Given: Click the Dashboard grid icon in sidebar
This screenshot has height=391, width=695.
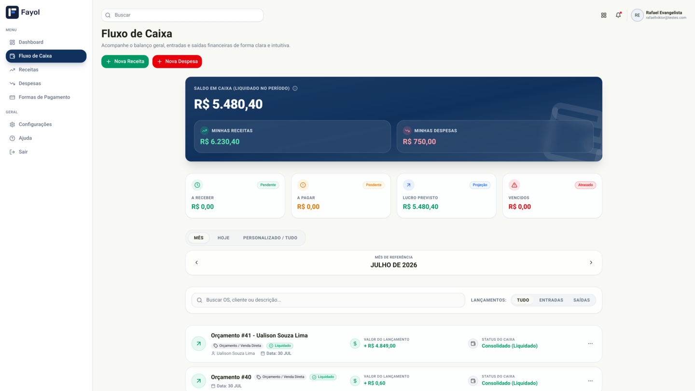Looking at the screenshot, I should point(12,42).
